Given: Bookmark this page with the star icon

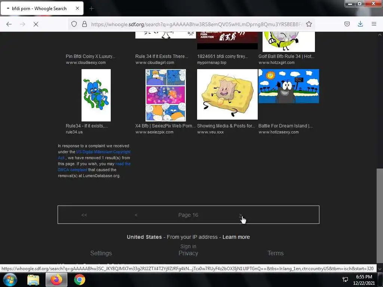Looking at the screenshot, I should pyautogui.click(x=309, y=24).
